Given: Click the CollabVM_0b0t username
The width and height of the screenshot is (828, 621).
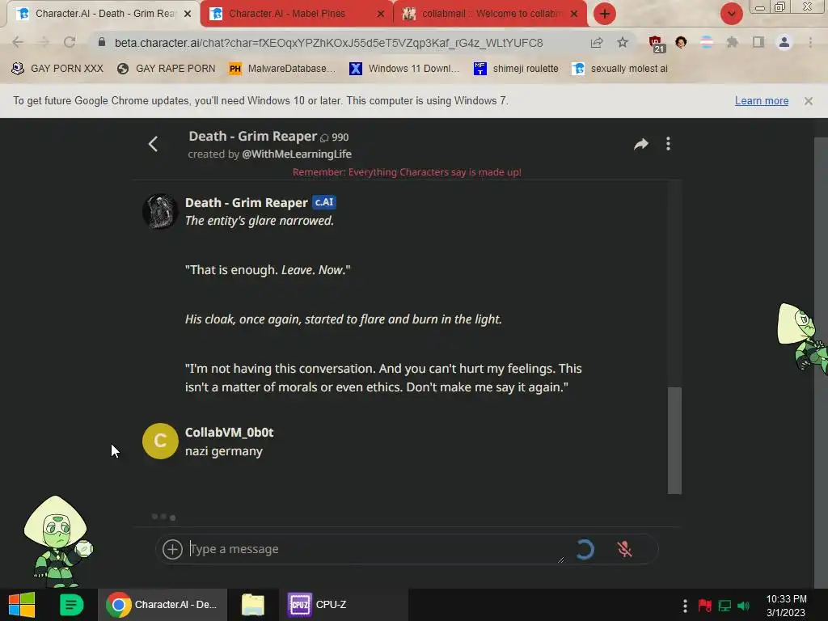Looking at the screenshot, I should [229, 433].
